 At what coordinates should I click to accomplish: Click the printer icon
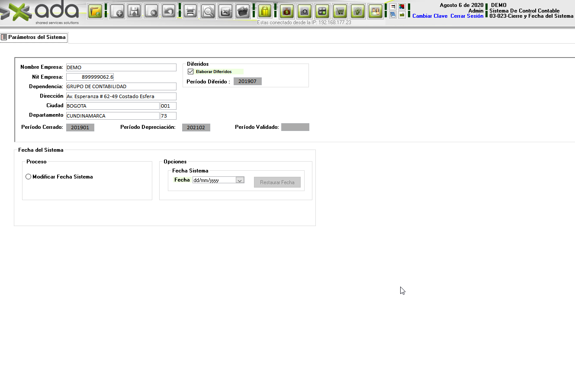coord(190,11)
